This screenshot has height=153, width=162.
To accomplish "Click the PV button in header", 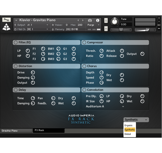I will click(159, 29).
